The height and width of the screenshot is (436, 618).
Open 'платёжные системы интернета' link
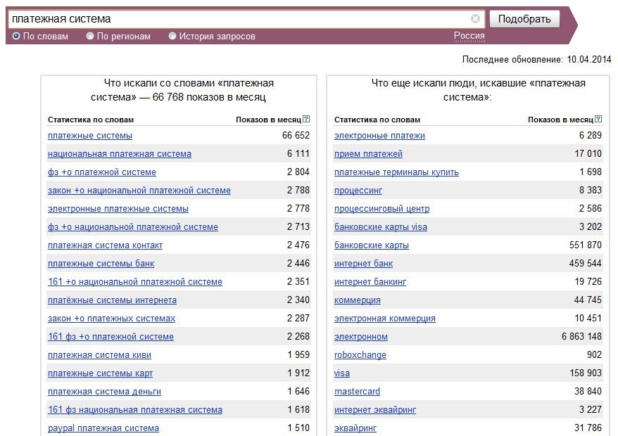112,300
